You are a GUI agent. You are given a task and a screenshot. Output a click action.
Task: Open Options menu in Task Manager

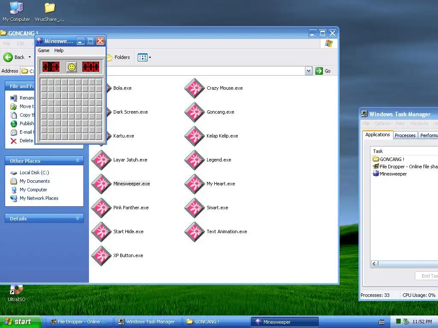(x=382, y=123)
